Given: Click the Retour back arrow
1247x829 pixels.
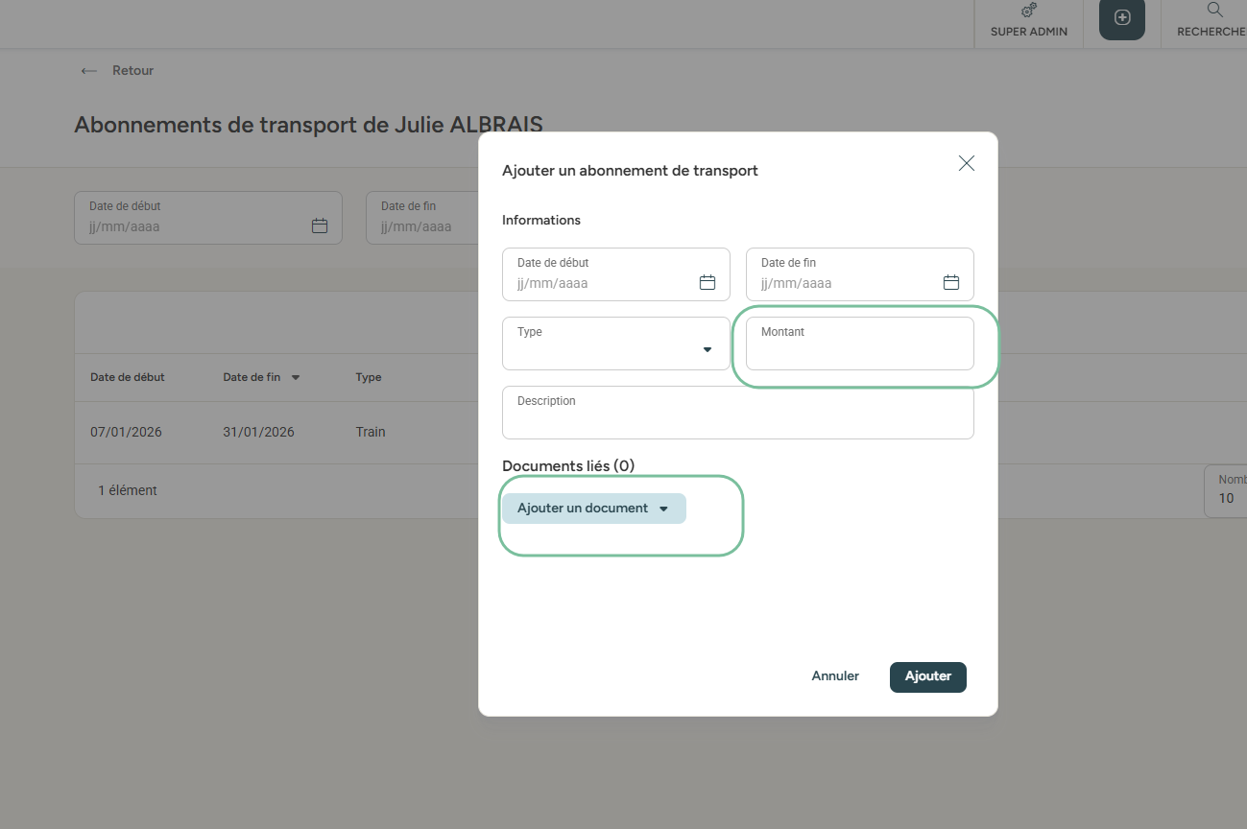Looking at the screenshot, I should pos(89,71).
